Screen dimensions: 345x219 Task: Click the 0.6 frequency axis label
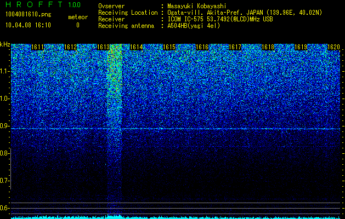tap(4, 208)
